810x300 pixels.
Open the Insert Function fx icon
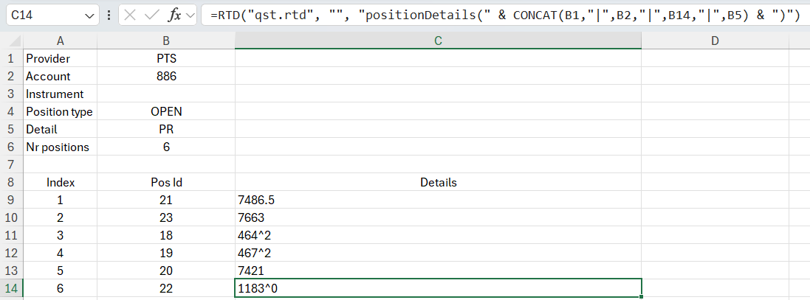pyautogui.click(x=174, y=15)
